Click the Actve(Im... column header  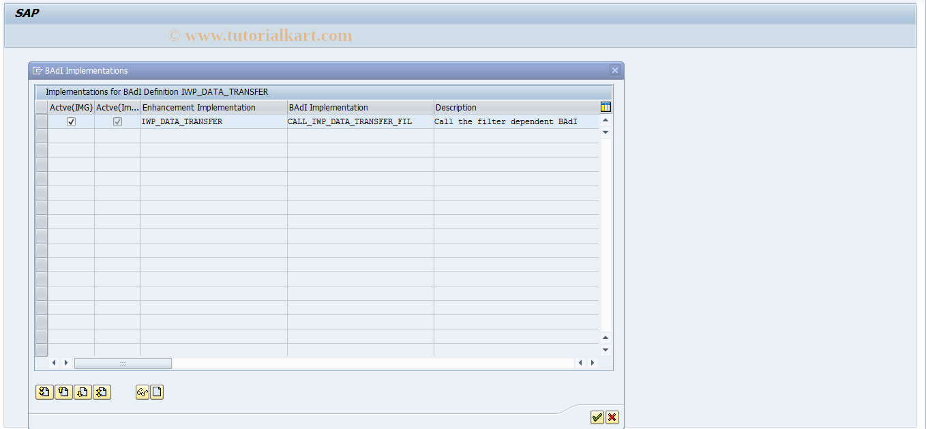(x=117, y=107)
